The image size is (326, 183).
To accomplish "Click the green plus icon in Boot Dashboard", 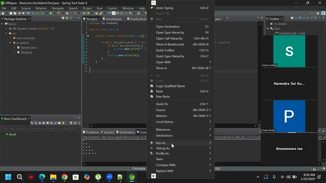I will 75,123.
